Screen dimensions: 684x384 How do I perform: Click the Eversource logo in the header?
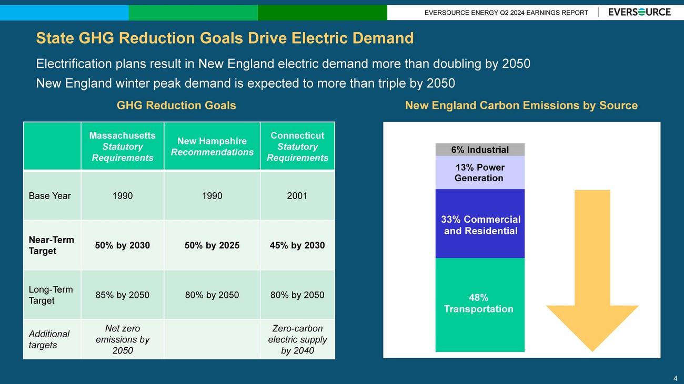(x=639, y=12)
